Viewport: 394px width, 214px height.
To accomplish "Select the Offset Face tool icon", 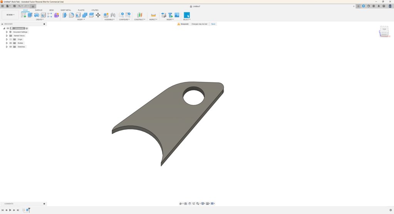I will tap(91, 15).
